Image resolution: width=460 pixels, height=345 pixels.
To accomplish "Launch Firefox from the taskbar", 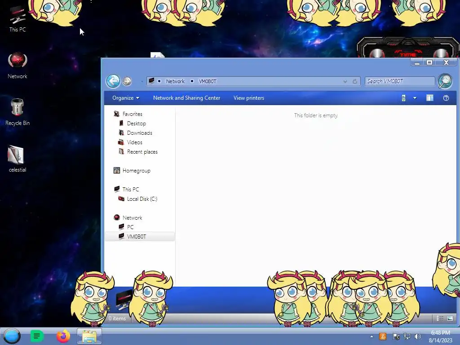I will click(x=63, y=336).
